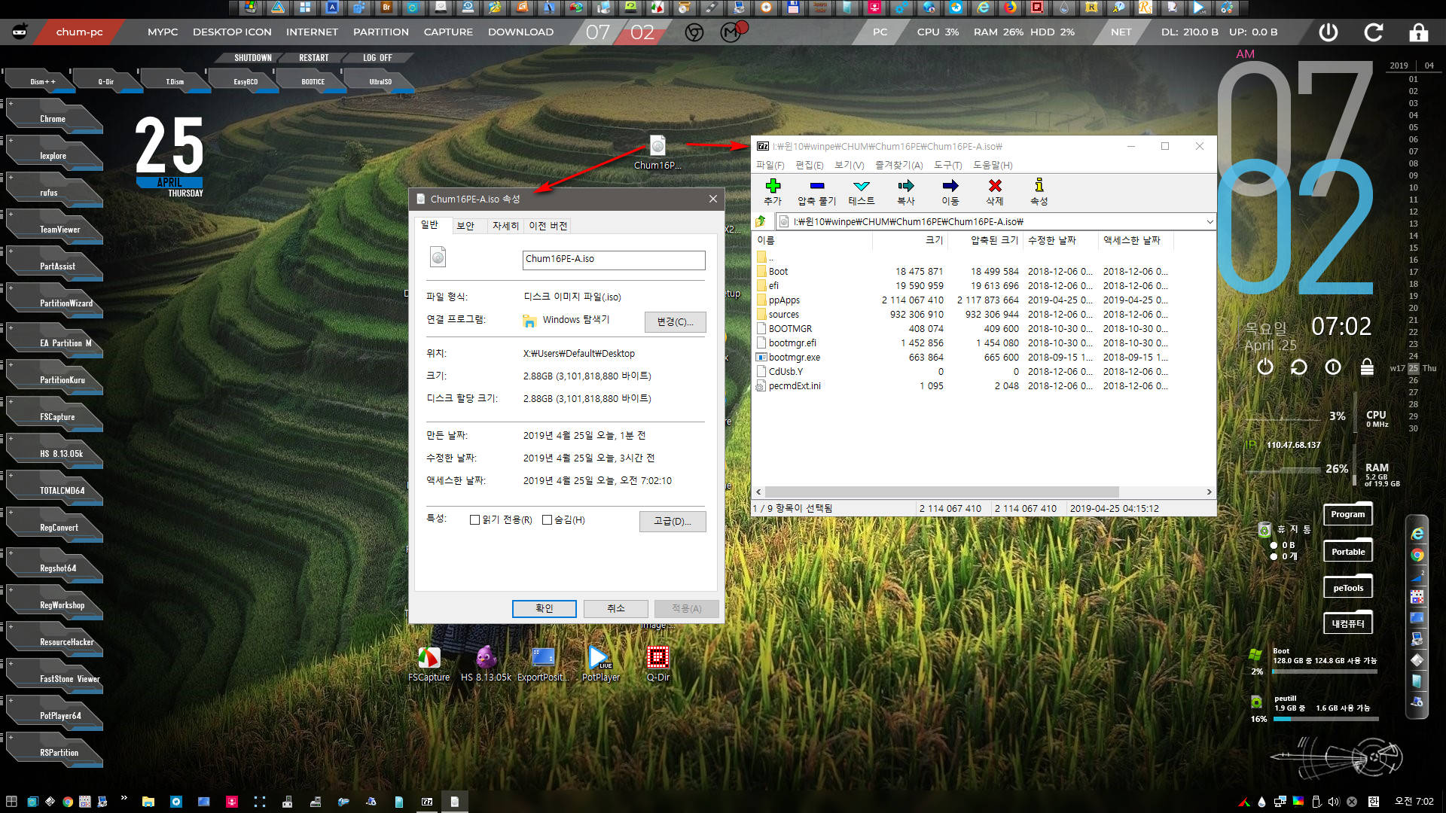
Task: Click the 취소 cancel button
Action: click(615, 608)
